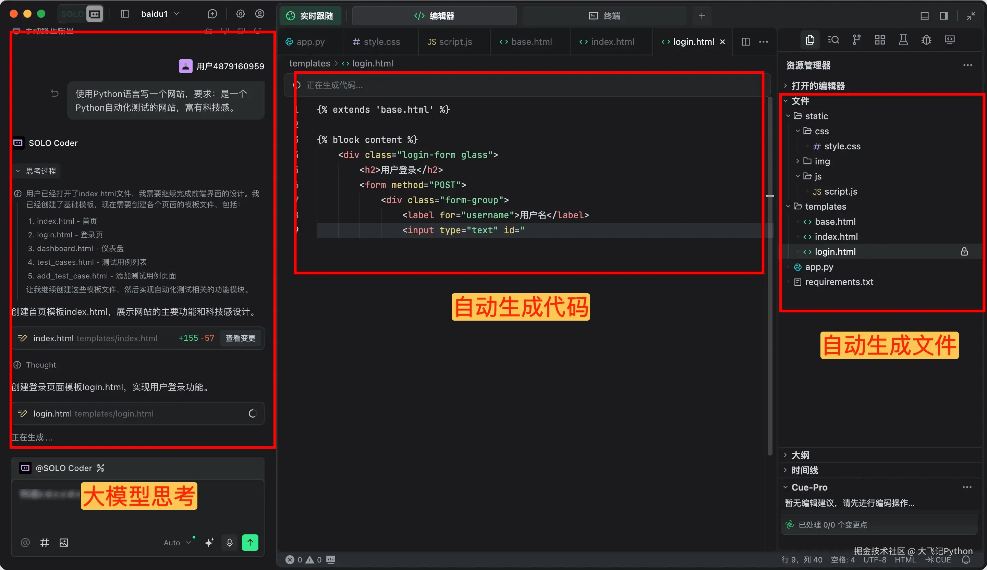Click the microphone voice input icon
This screenshot has height=570, width=987.
[x=230, y=543]
